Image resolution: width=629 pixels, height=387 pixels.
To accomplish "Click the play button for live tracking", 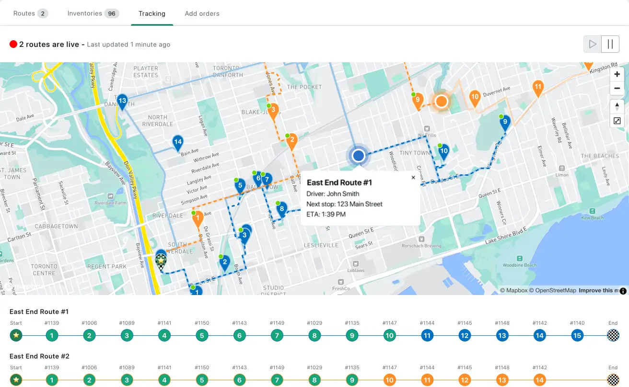I will 593,44.
